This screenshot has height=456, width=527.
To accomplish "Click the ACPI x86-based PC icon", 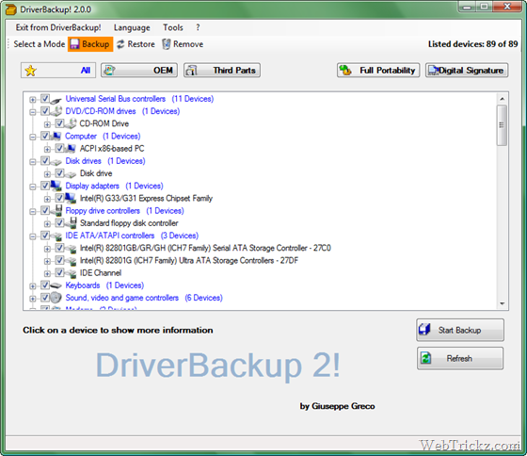I will (x=71, y=149).
